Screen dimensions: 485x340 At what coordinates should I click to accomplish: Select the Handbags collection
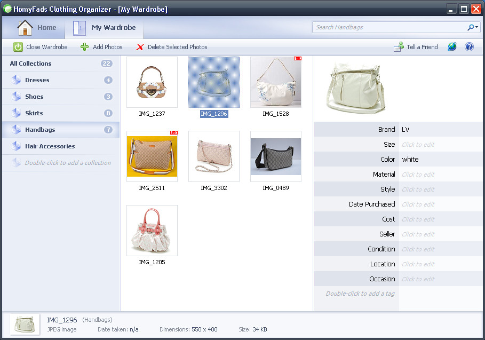click(61, 130)
